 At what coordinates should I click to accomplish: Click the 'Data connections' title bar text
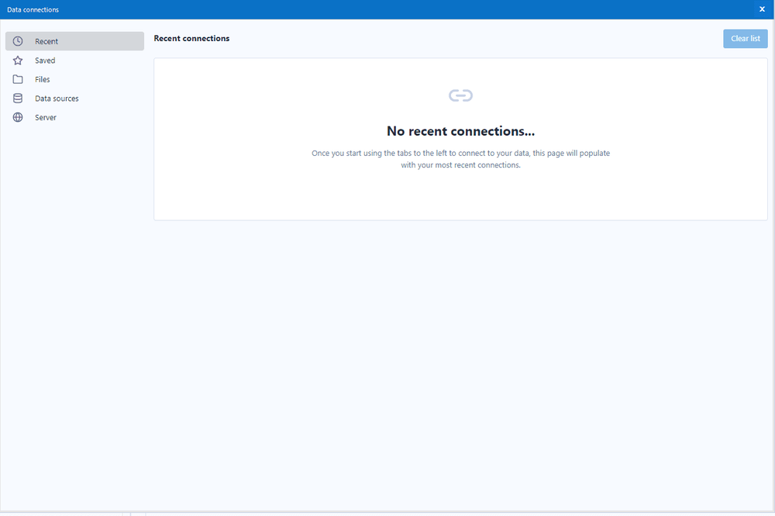pos(33,9)
